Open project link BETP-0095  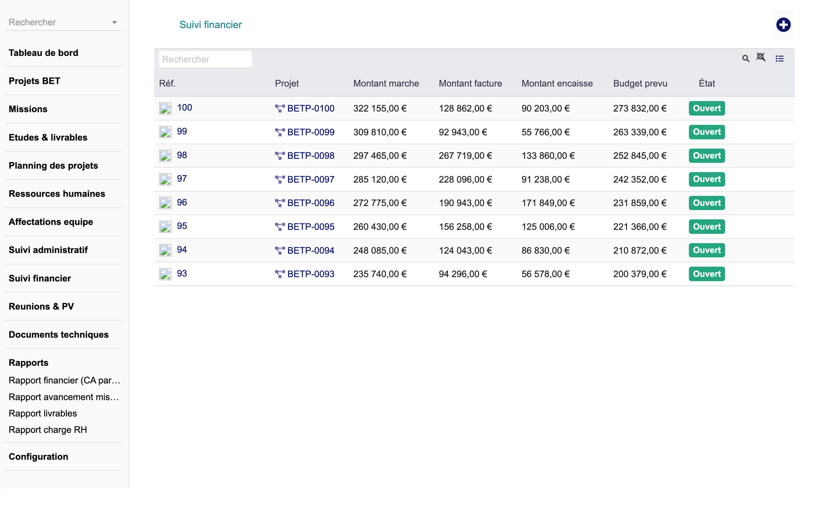pos(311,227)
